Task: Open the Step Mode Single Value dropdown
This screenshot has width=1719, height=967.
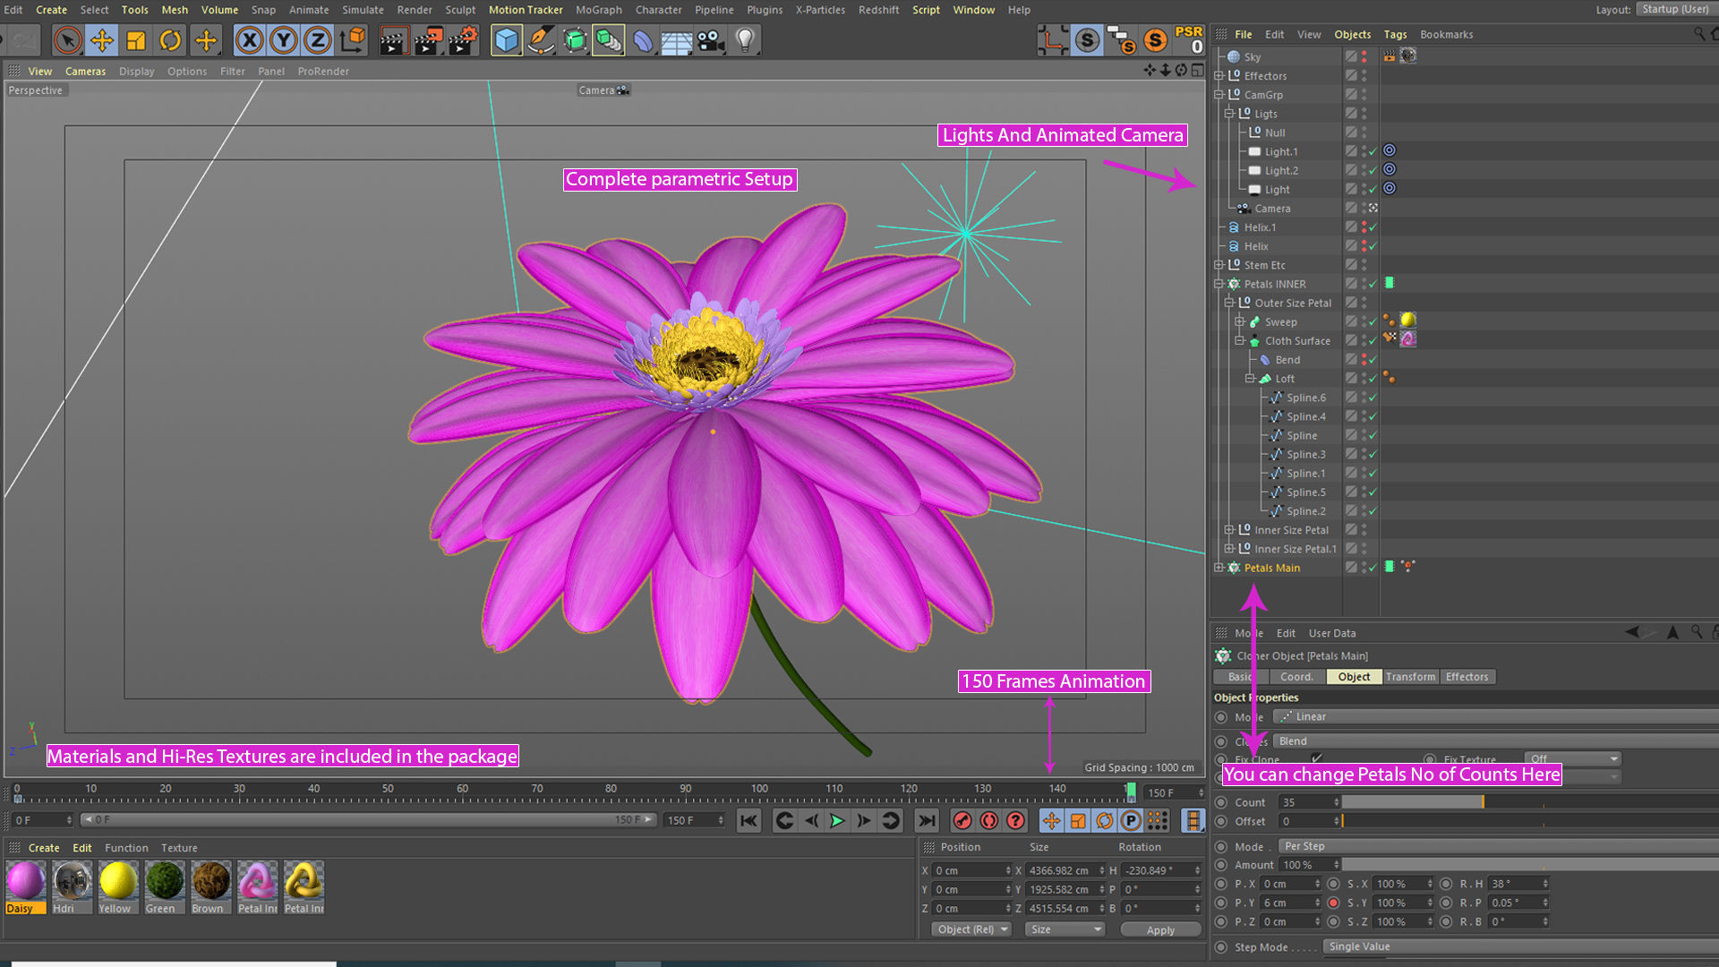Action: pos(1520,946)
